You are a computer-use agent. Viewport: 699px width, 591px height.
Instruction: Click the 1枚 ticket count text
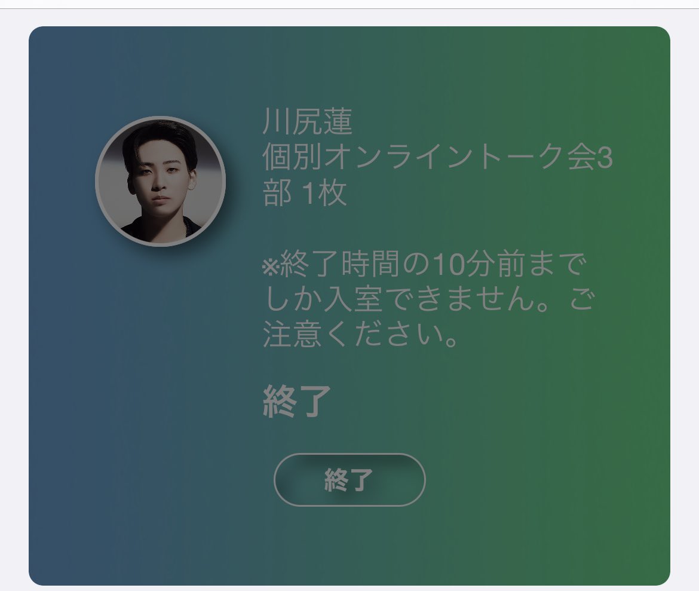point(324,193)
